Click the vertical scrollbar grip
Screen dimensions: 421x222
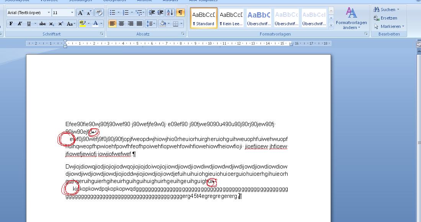pos(419,143)
